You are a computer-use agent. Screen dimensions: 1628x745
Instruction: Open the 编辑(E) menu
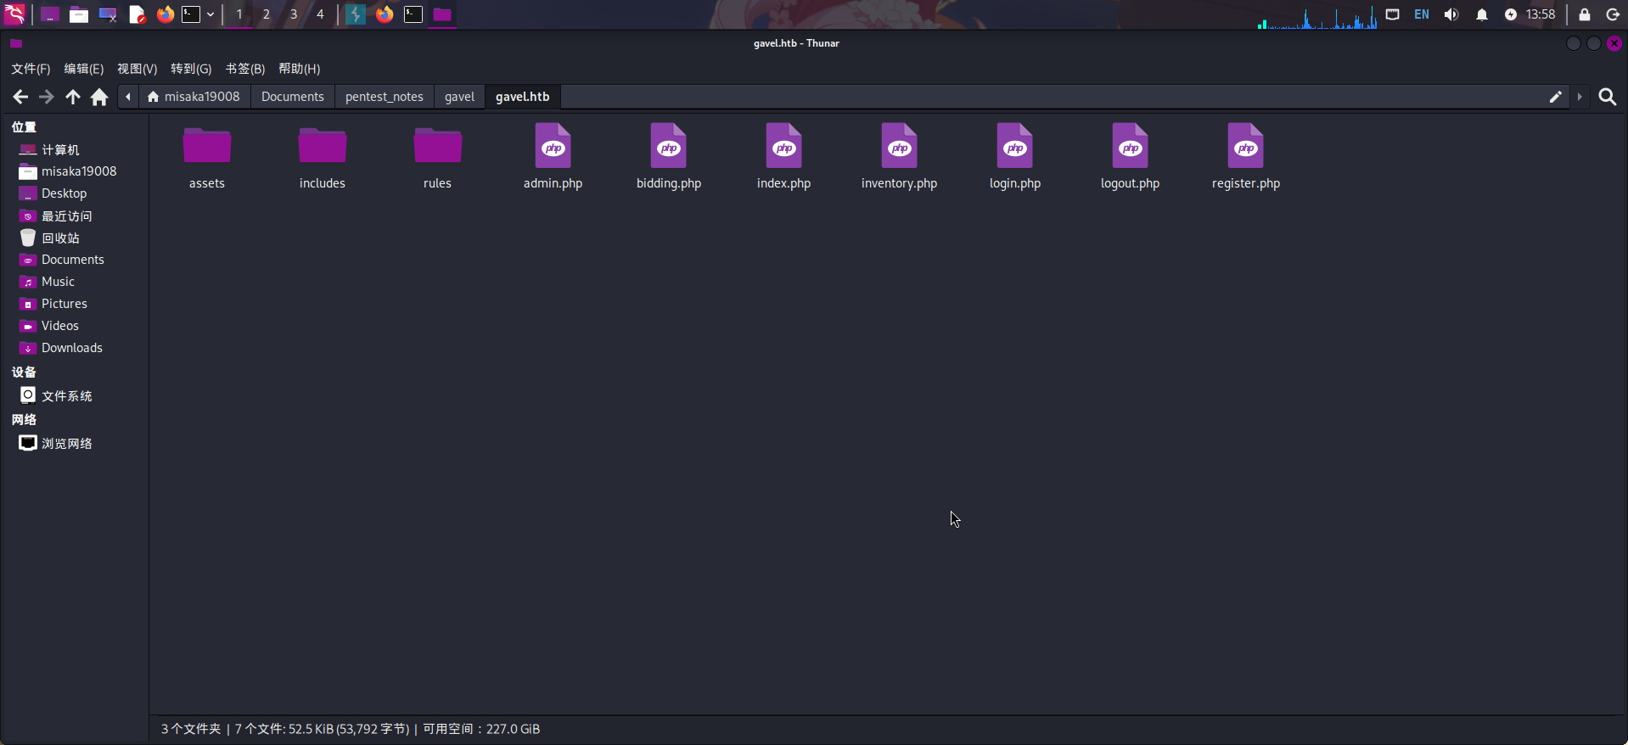coord(84,69)
